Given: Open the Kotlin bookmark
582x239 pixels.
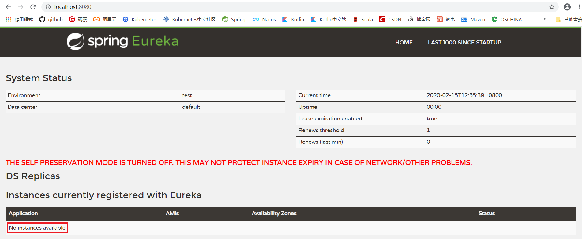Looking at the screenshot, I should [293, 19].
